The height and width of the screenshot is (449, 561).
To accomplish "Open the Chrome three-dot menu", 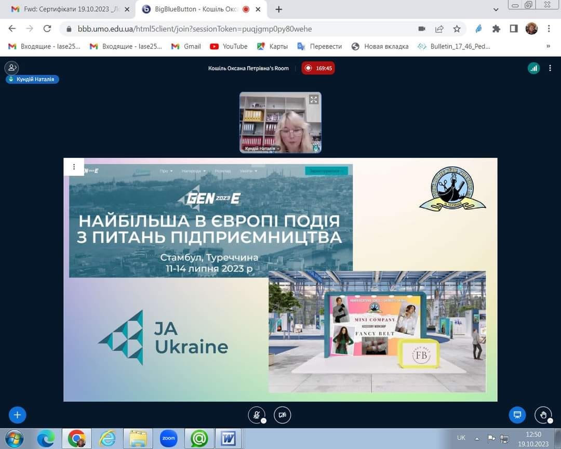I will tap(549, 29).
